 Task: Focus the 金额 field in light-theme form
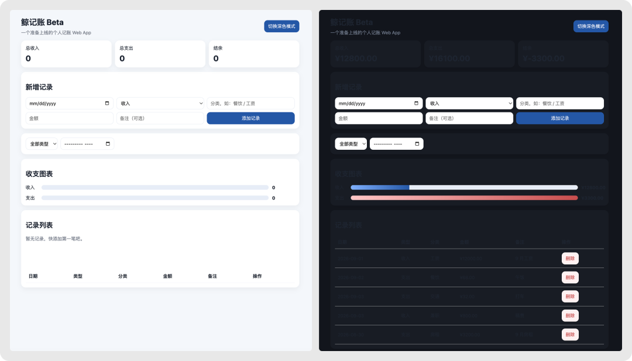(x=69, y=118)
